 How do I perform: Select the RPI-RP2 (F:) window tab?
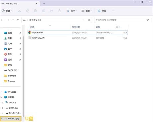[20, 4]
